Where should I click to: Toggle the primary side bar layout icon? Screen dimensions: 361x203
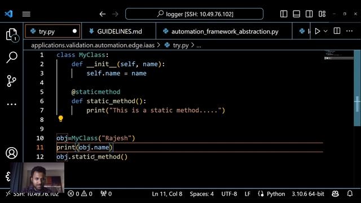tap(284, 14)
